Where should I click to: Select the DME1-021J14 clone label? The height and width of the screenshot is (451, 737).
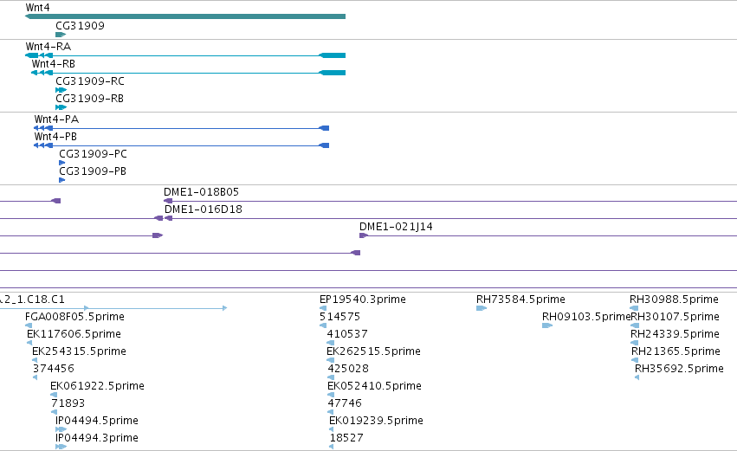coord(396,227)
